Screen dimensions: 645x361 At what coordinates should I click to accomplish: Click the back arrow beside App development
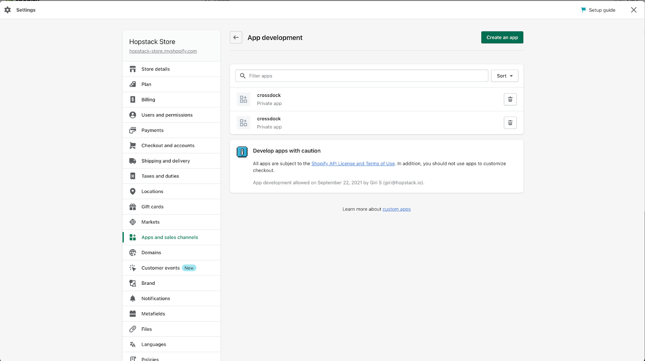[x=236, y=38]
